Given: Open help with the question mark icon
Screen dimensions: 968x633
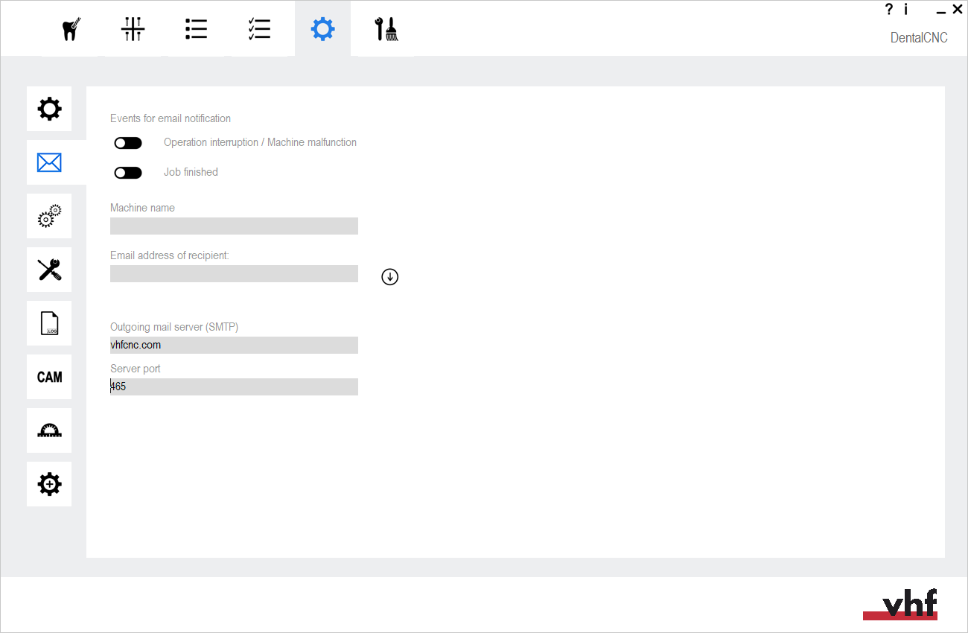Looking at the screenshot, I should pyautogui.click(x=888, y=10).
